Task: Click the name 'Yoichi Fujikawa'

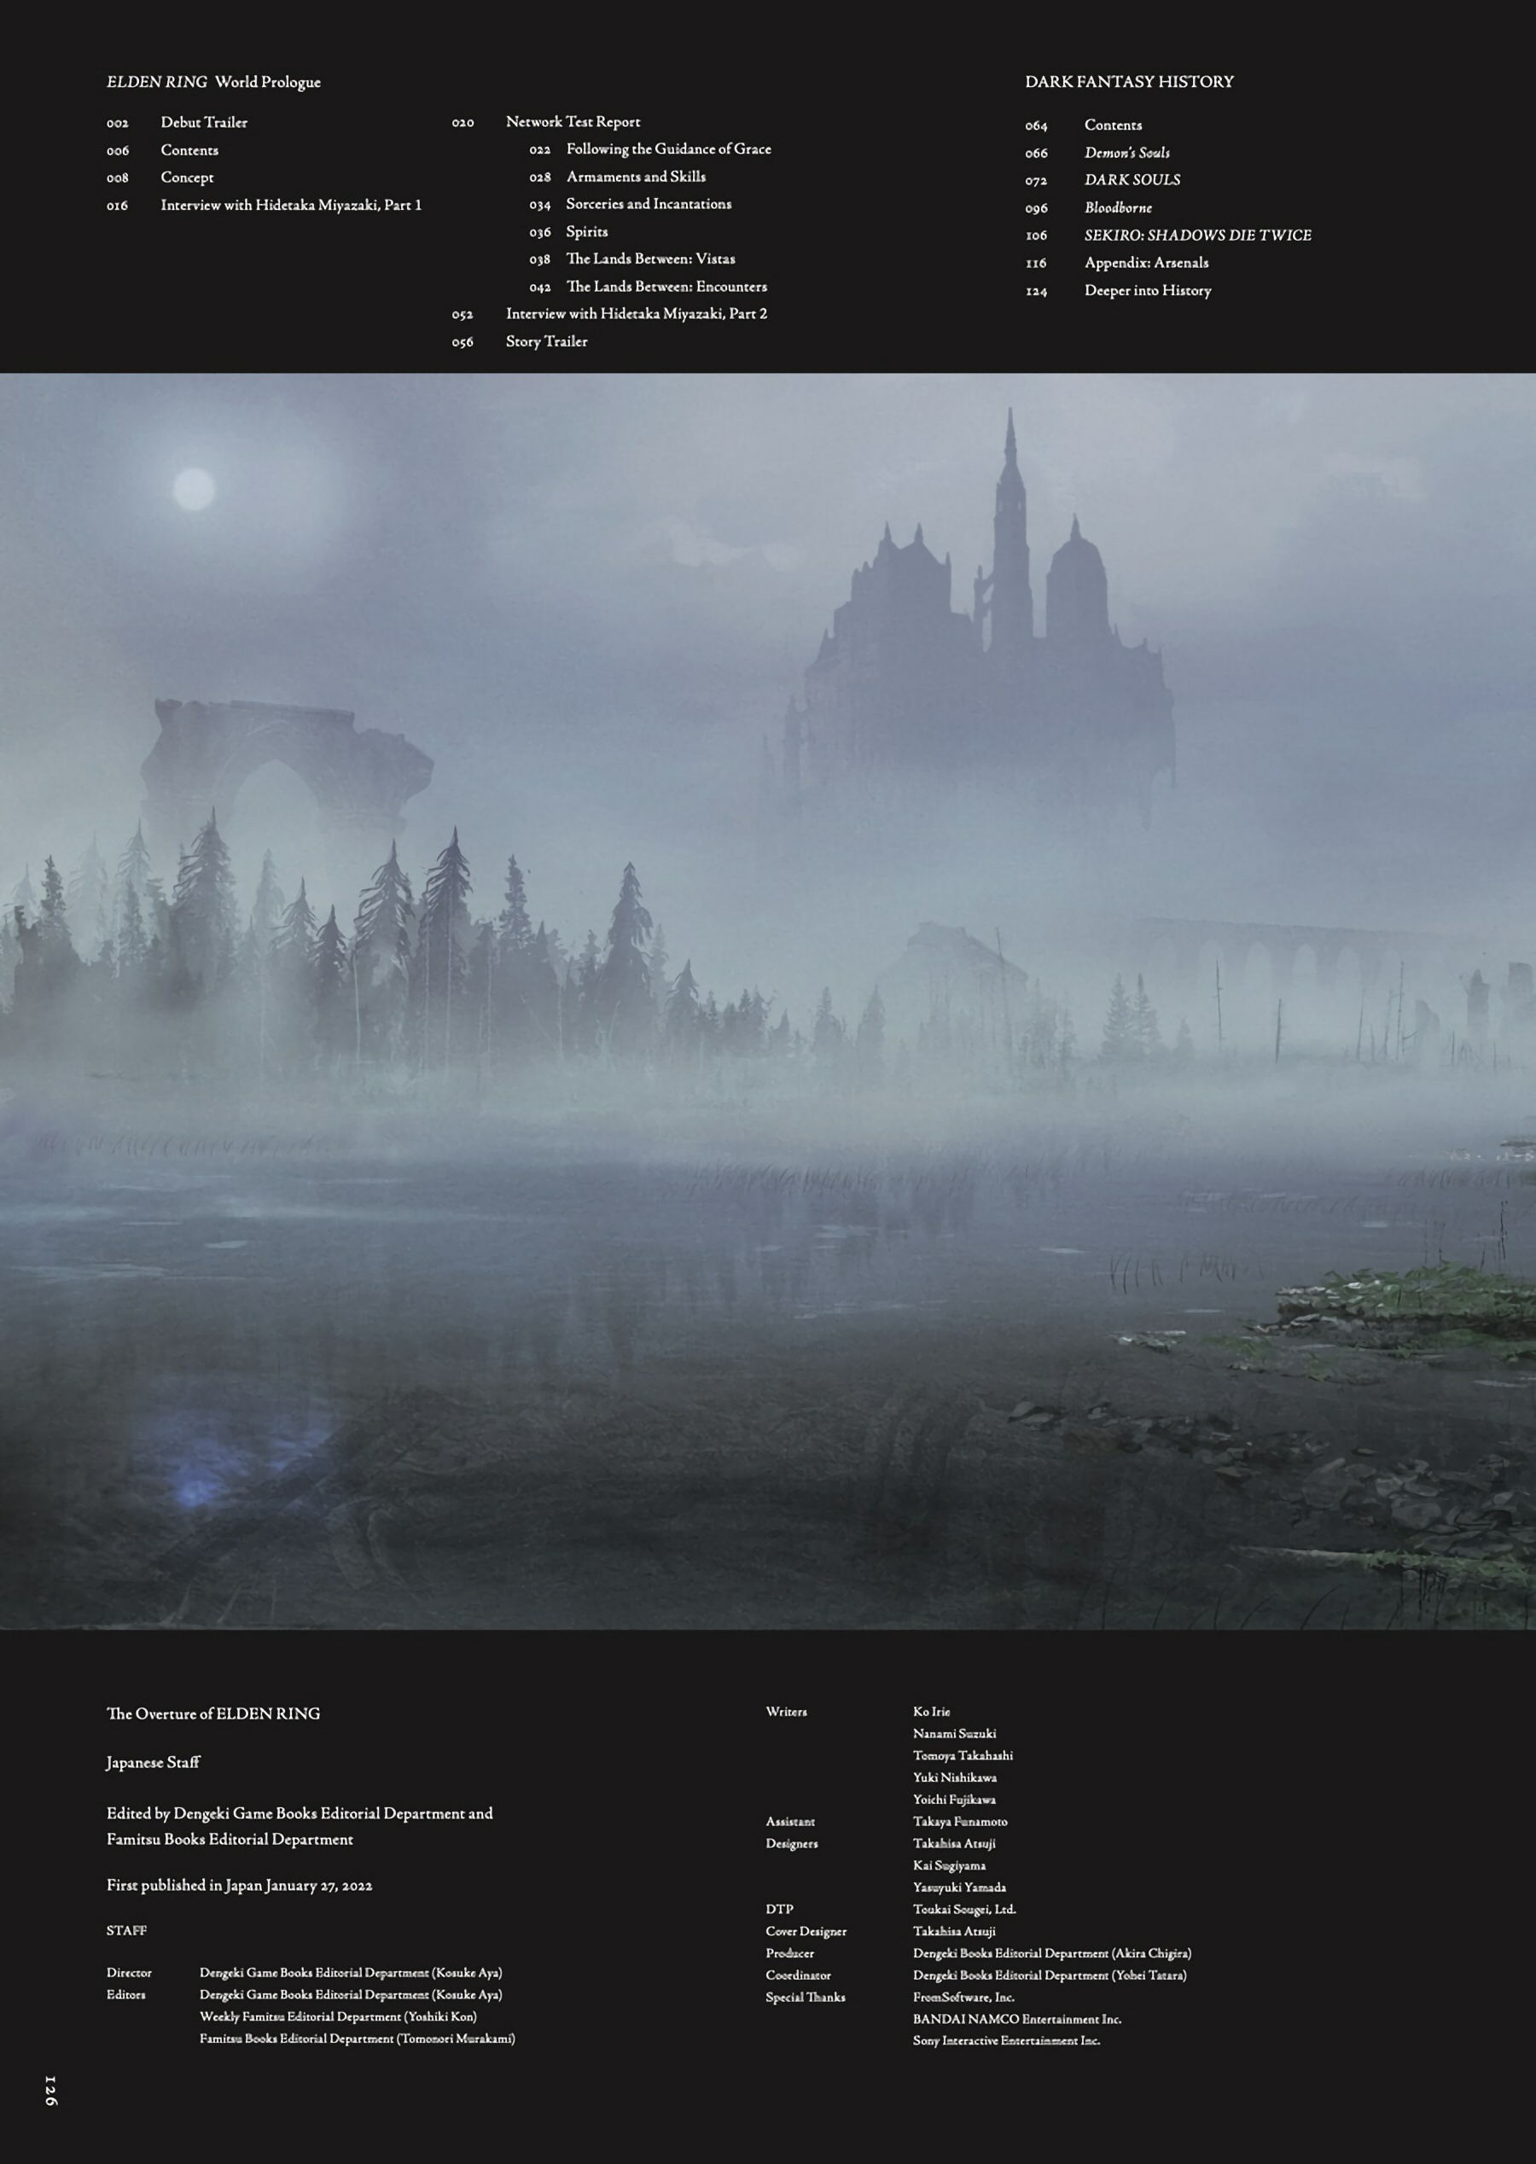Action: pyautogui.click(x=953, y=1800)
